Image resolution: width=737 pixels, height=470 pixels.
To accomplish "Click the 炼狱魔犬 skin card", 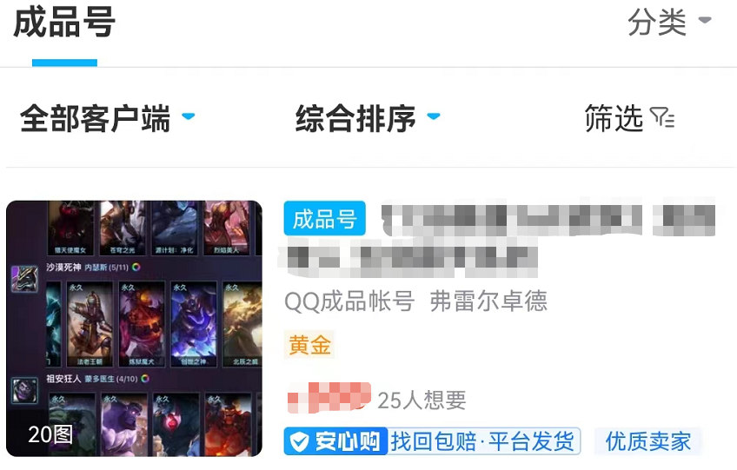I will (142, 324).
